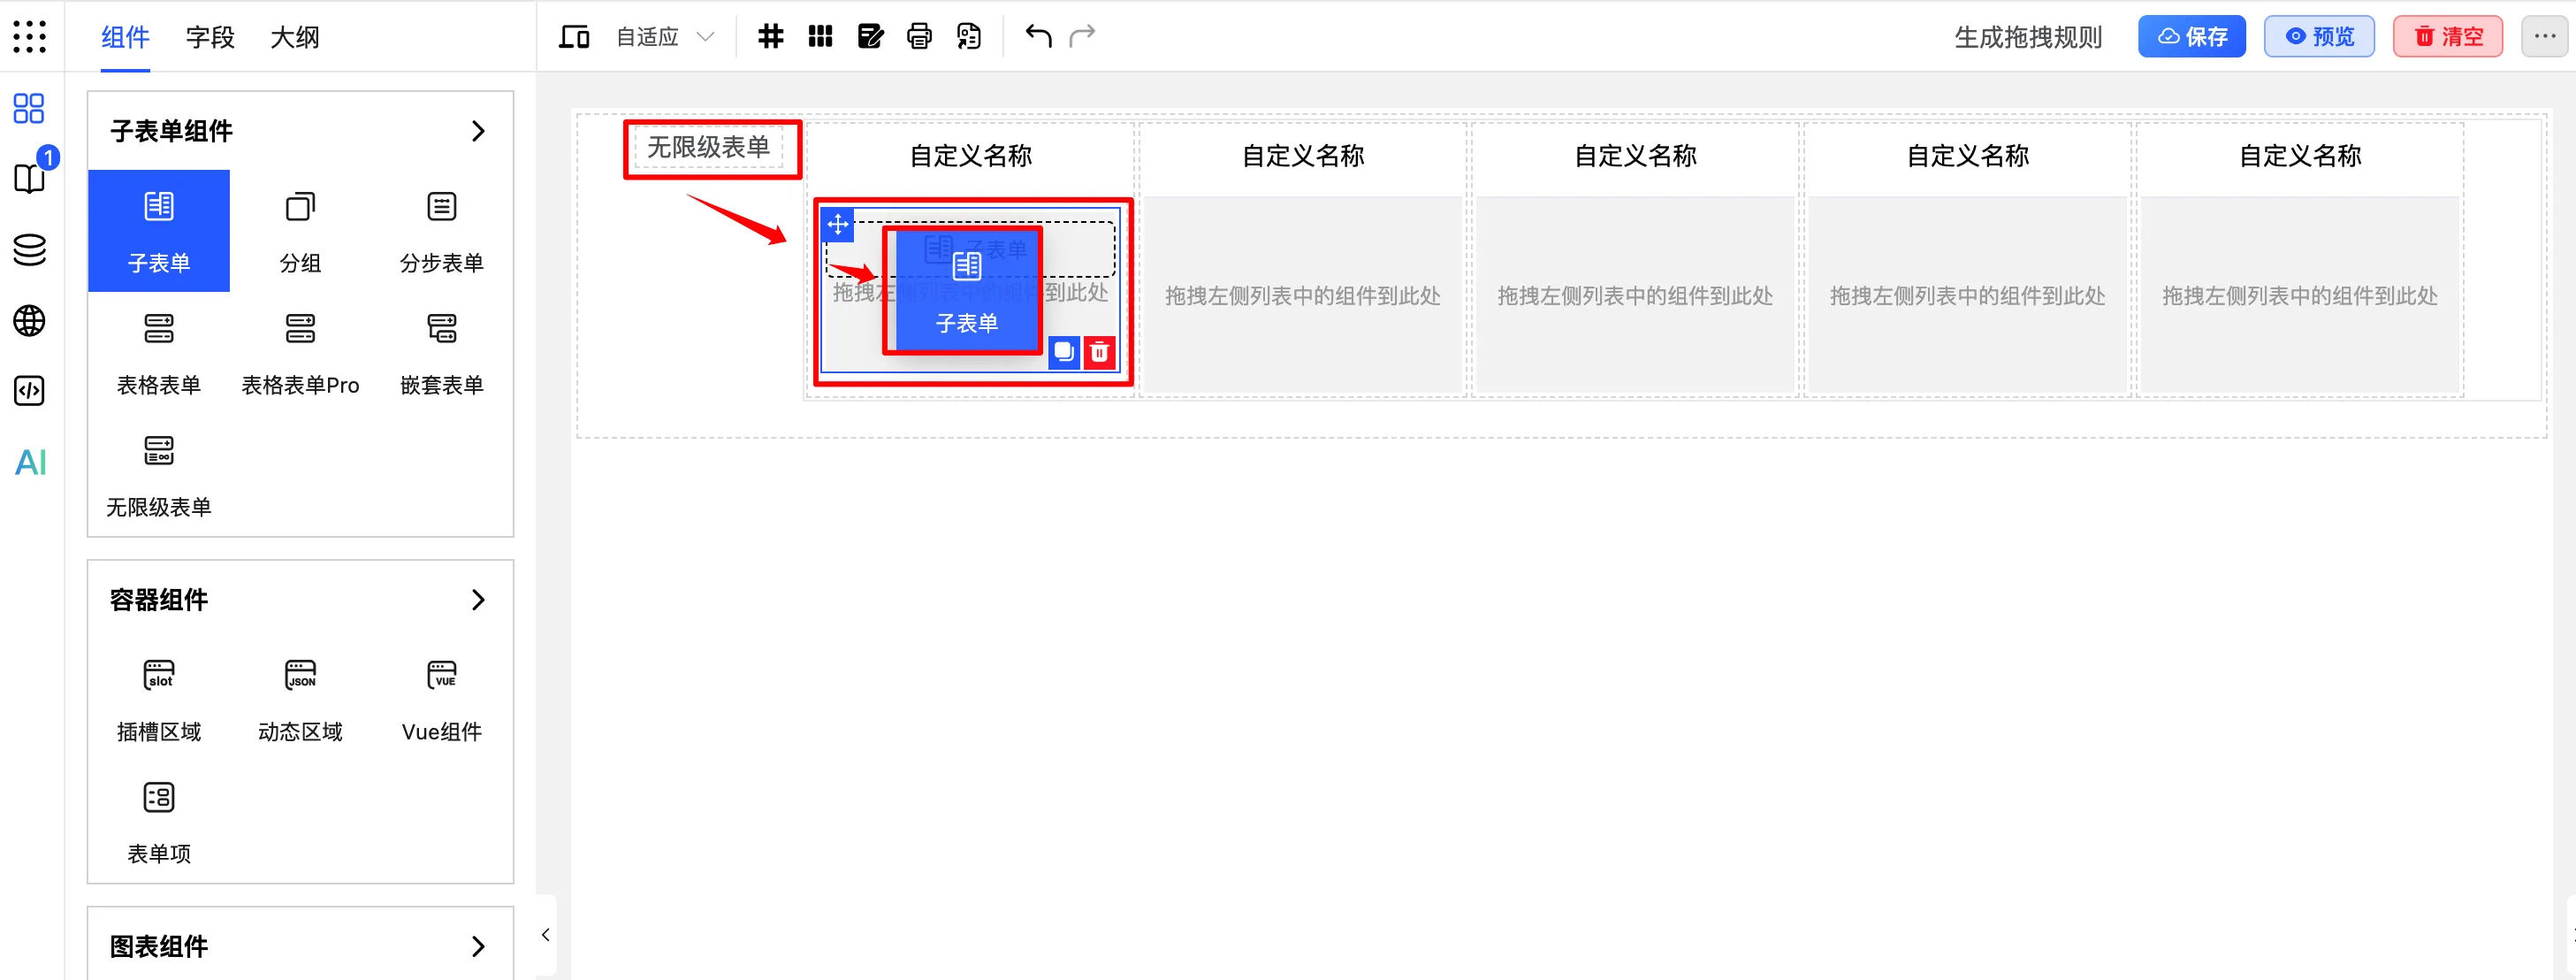The height and width of the screenshot is (980, 2576).
Task: Click the print icon in the toolbar
Action: [918, 36]
